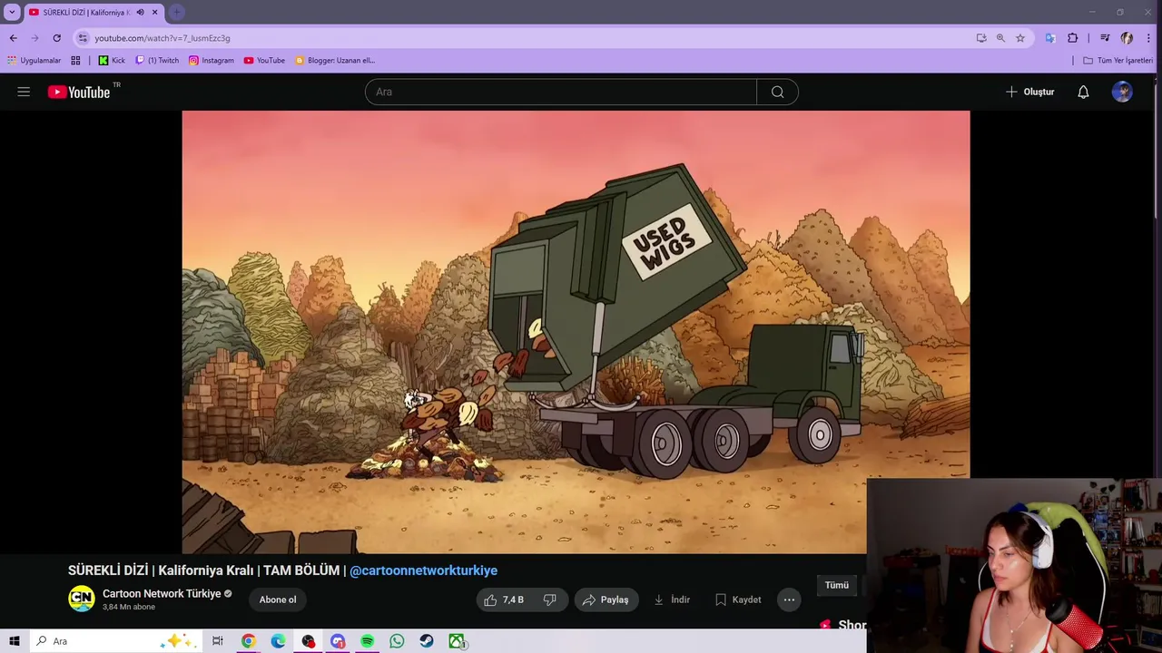Image resolution: width=1162 pixels, height=653 pixels.
Task: Expand the tab search dropdown arrow
Action: point(12,12)
